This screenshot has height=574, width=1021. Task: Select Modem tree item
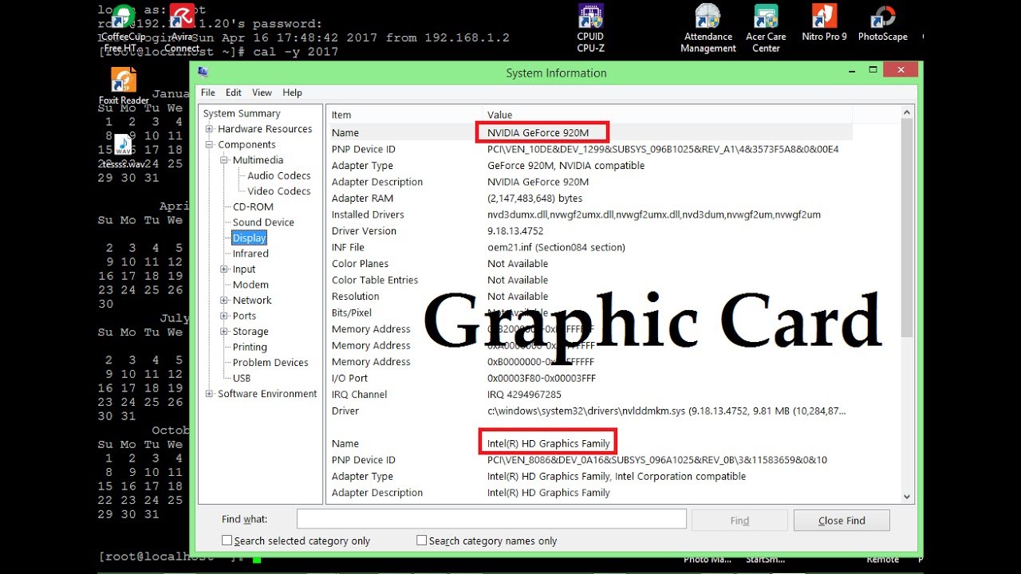click(250, 285)
